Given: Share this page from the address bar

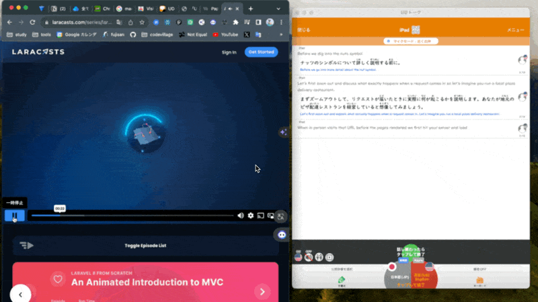Looking at the screenshot, I should [130, 22].
